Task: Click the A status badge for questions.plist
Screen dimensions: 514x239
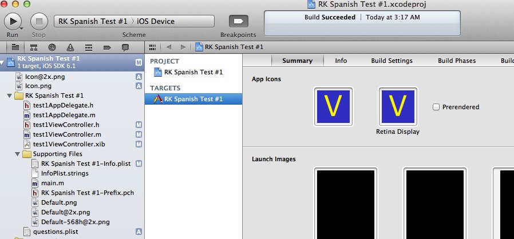Action: 139,232
